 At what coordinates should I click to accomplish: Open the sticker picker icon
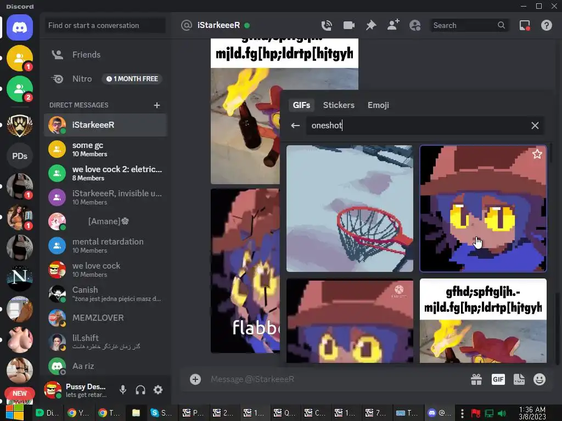point(519,379)
